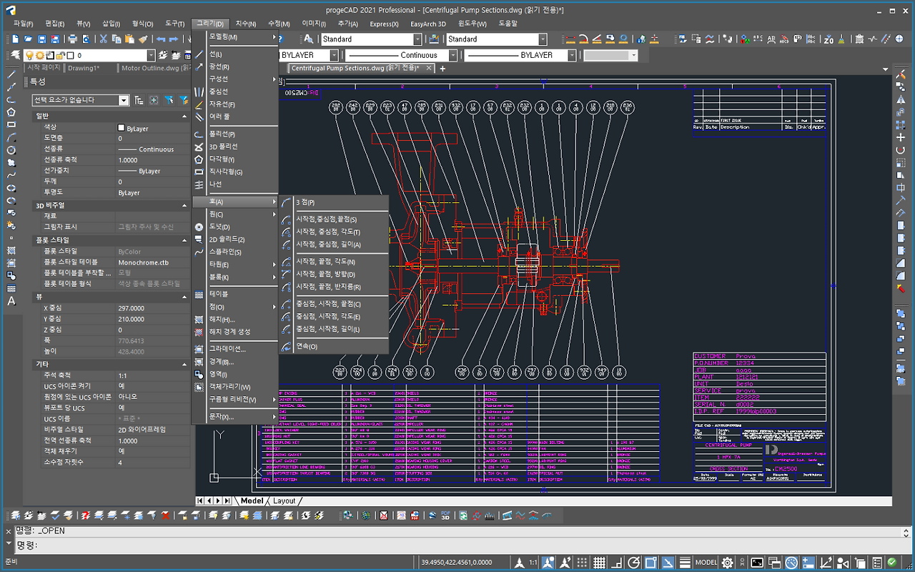Open the Continuous linetype dropdown

452,55
